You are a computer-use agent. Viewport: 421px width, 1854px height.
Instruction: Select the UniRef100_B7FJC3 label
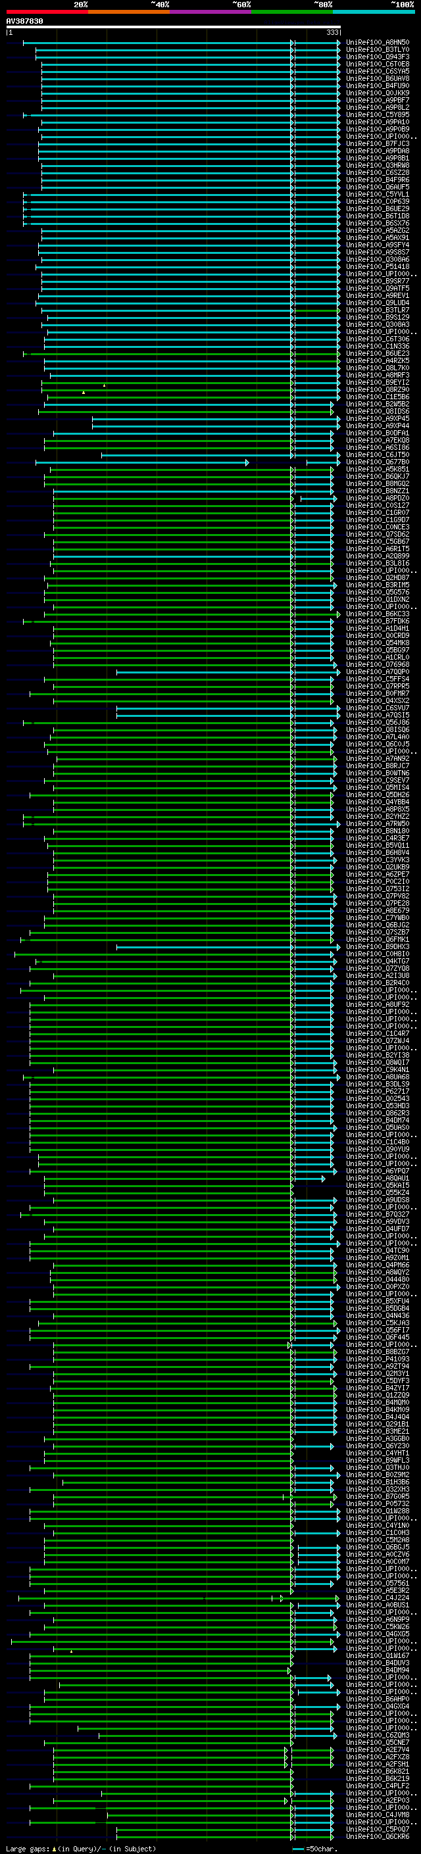(x=378, y=144)
